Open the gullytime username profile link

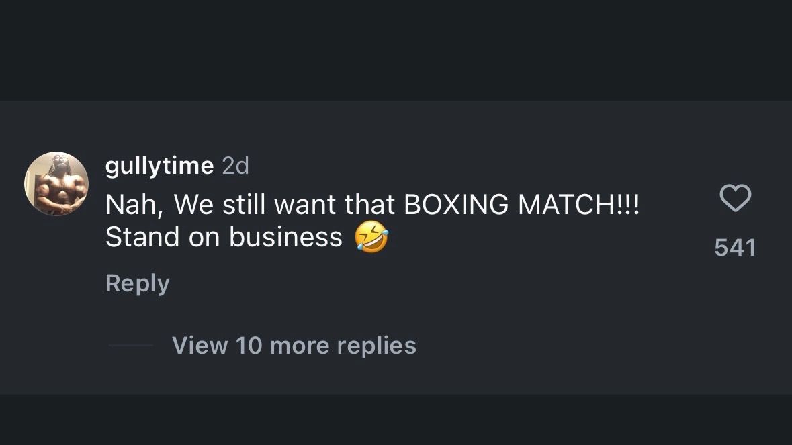[x=159, y=165]
